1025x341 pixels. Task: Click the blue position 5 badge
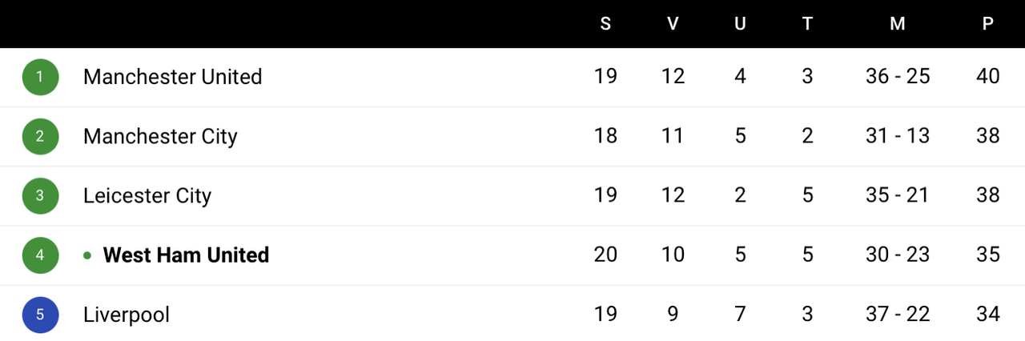(40, 315)
